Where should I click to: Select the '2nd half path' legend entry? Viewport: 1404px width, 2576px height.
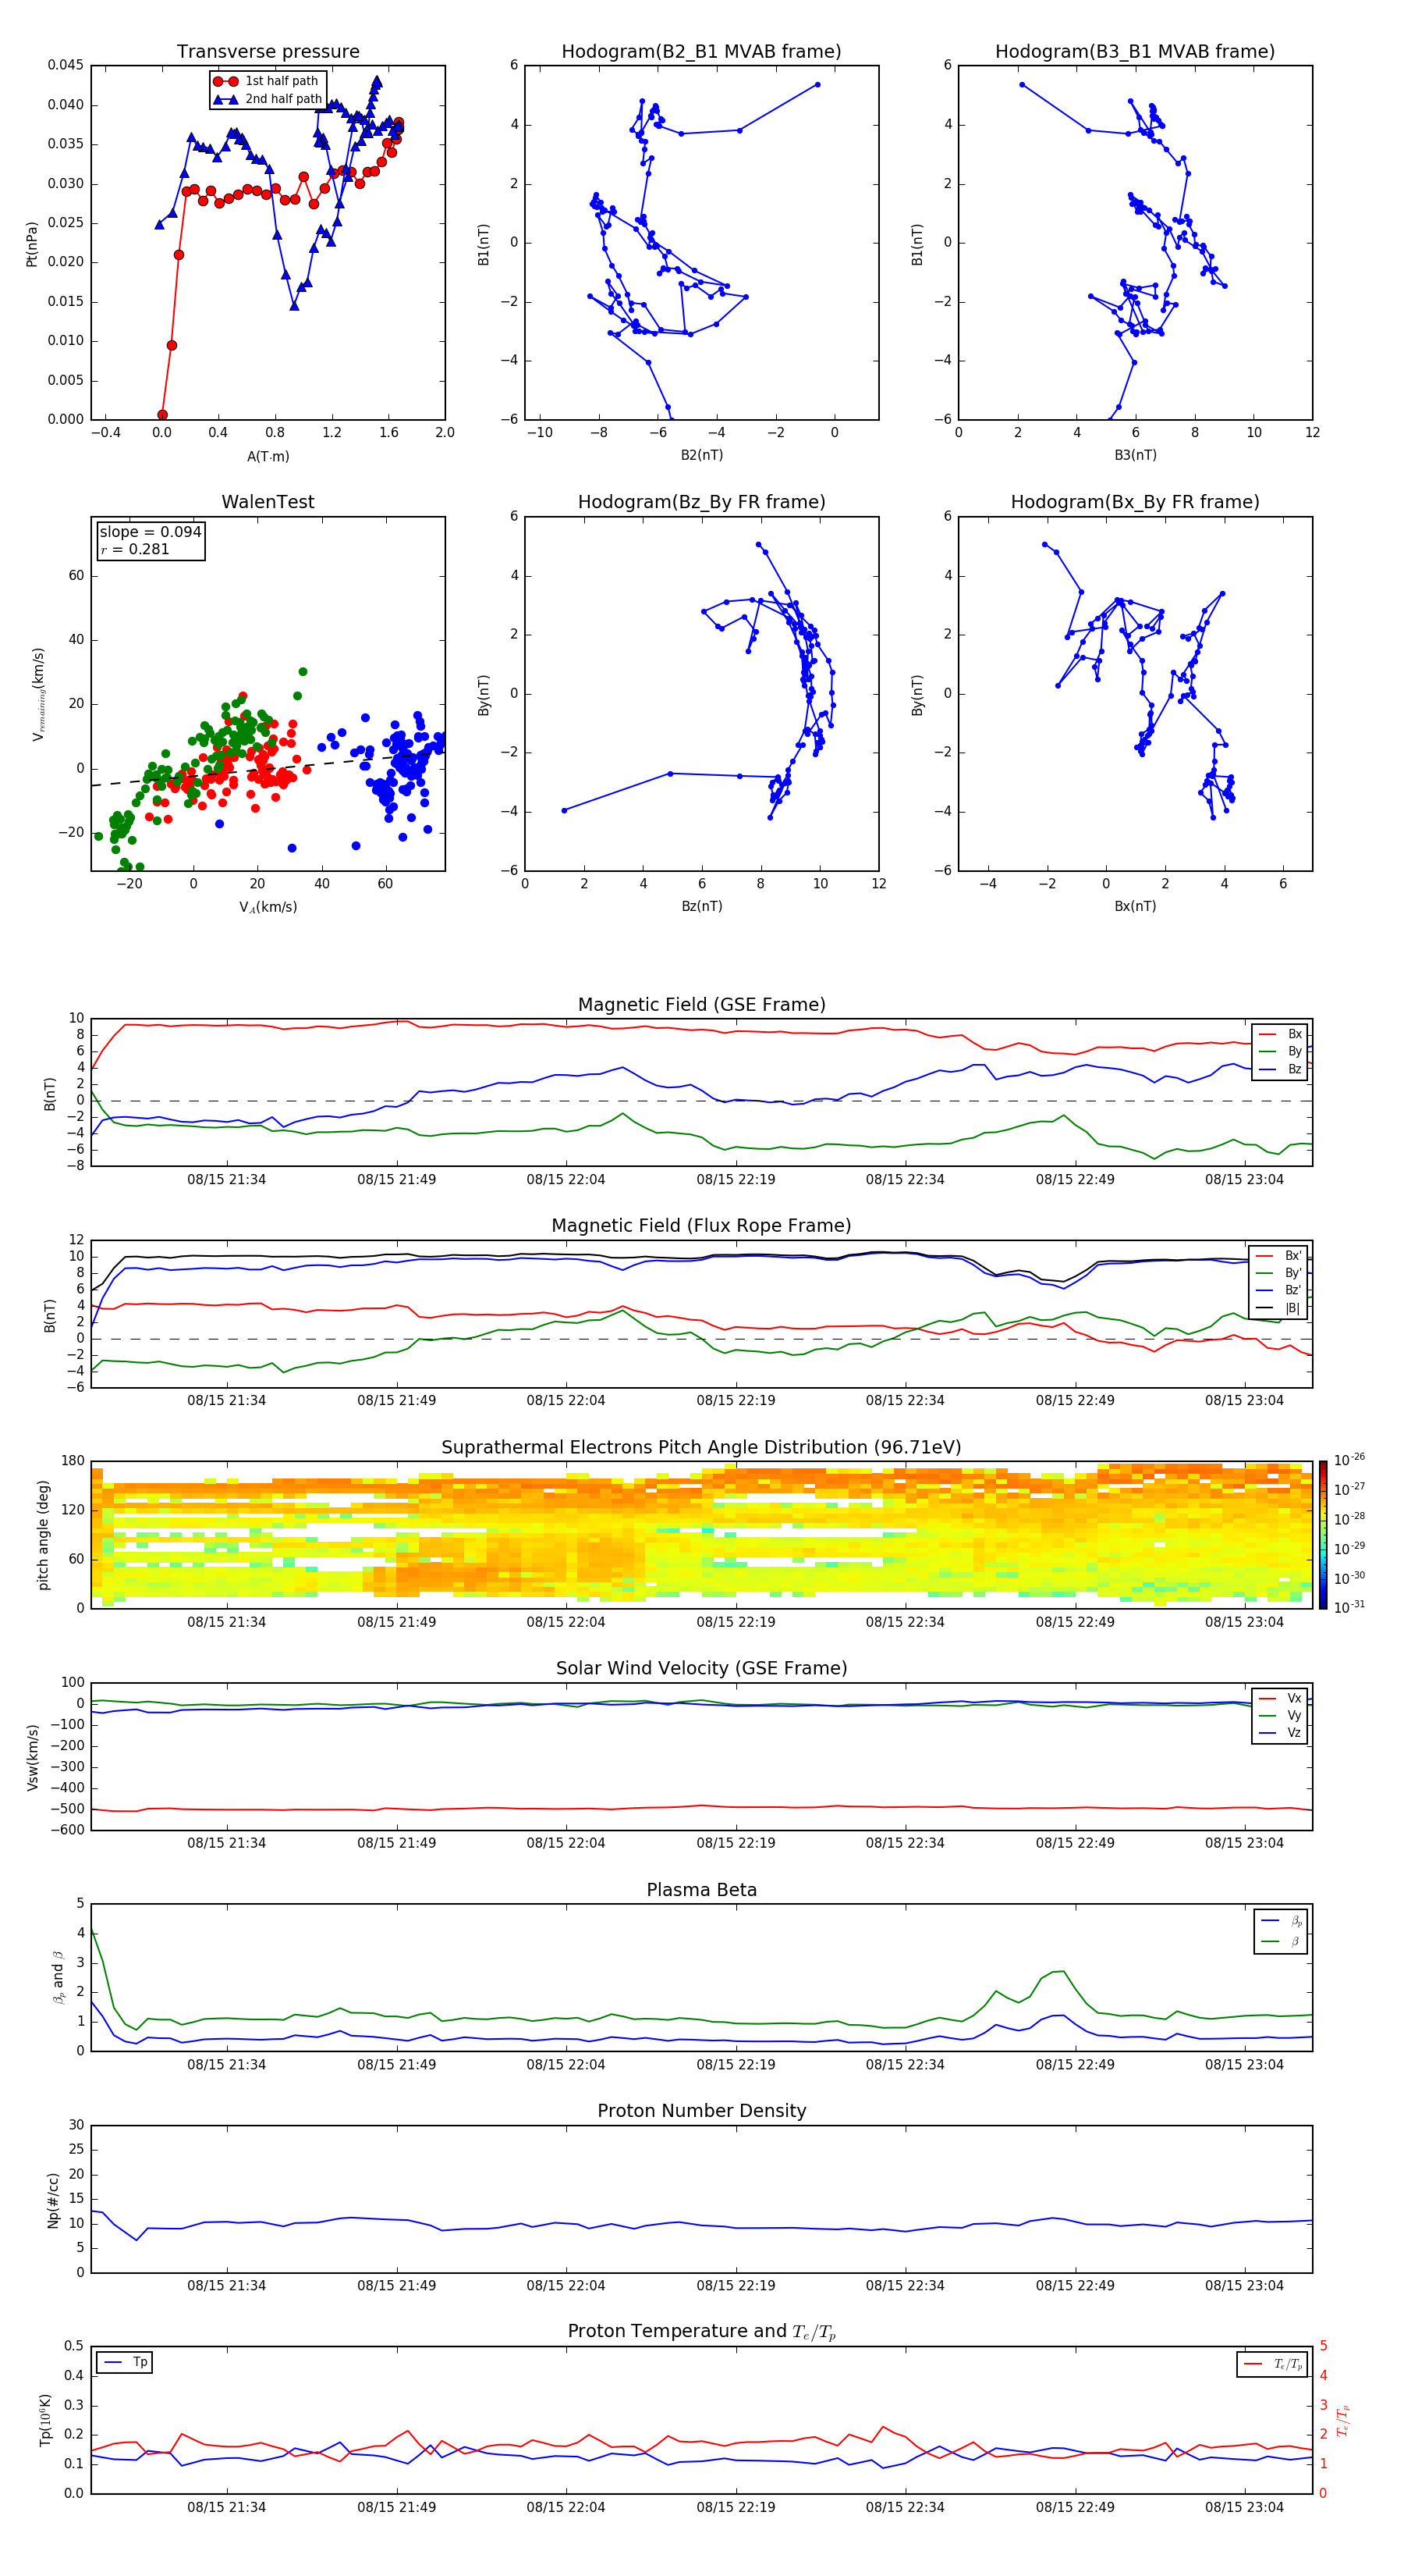[268, 99]
